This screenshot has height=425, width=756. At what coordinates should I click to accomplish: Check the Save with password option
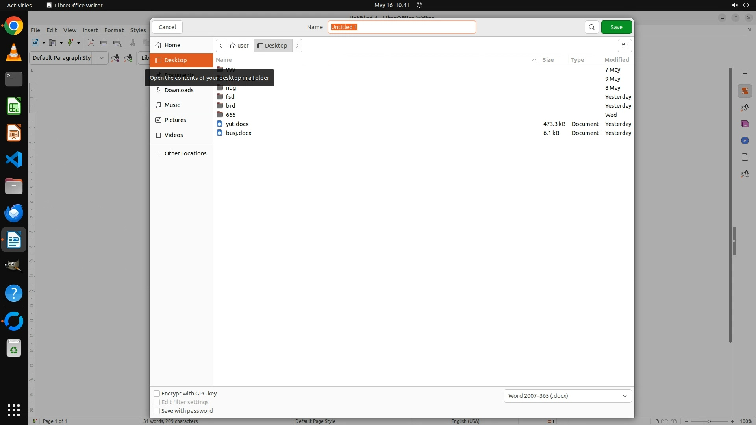pos(157,411)
